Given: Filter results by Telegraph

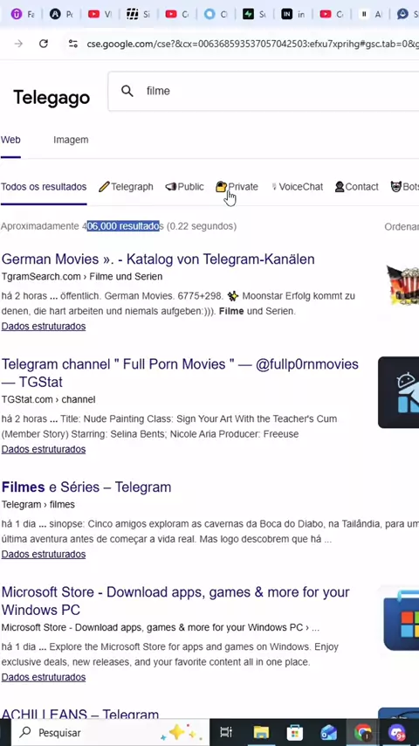Looking at the screenshot, I should pyautogui.click(x=126, y=187).
